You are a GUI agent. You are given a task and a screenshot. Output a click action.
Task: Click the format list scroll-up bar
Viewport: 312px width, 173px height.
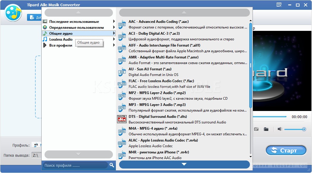tap(184, 12)
